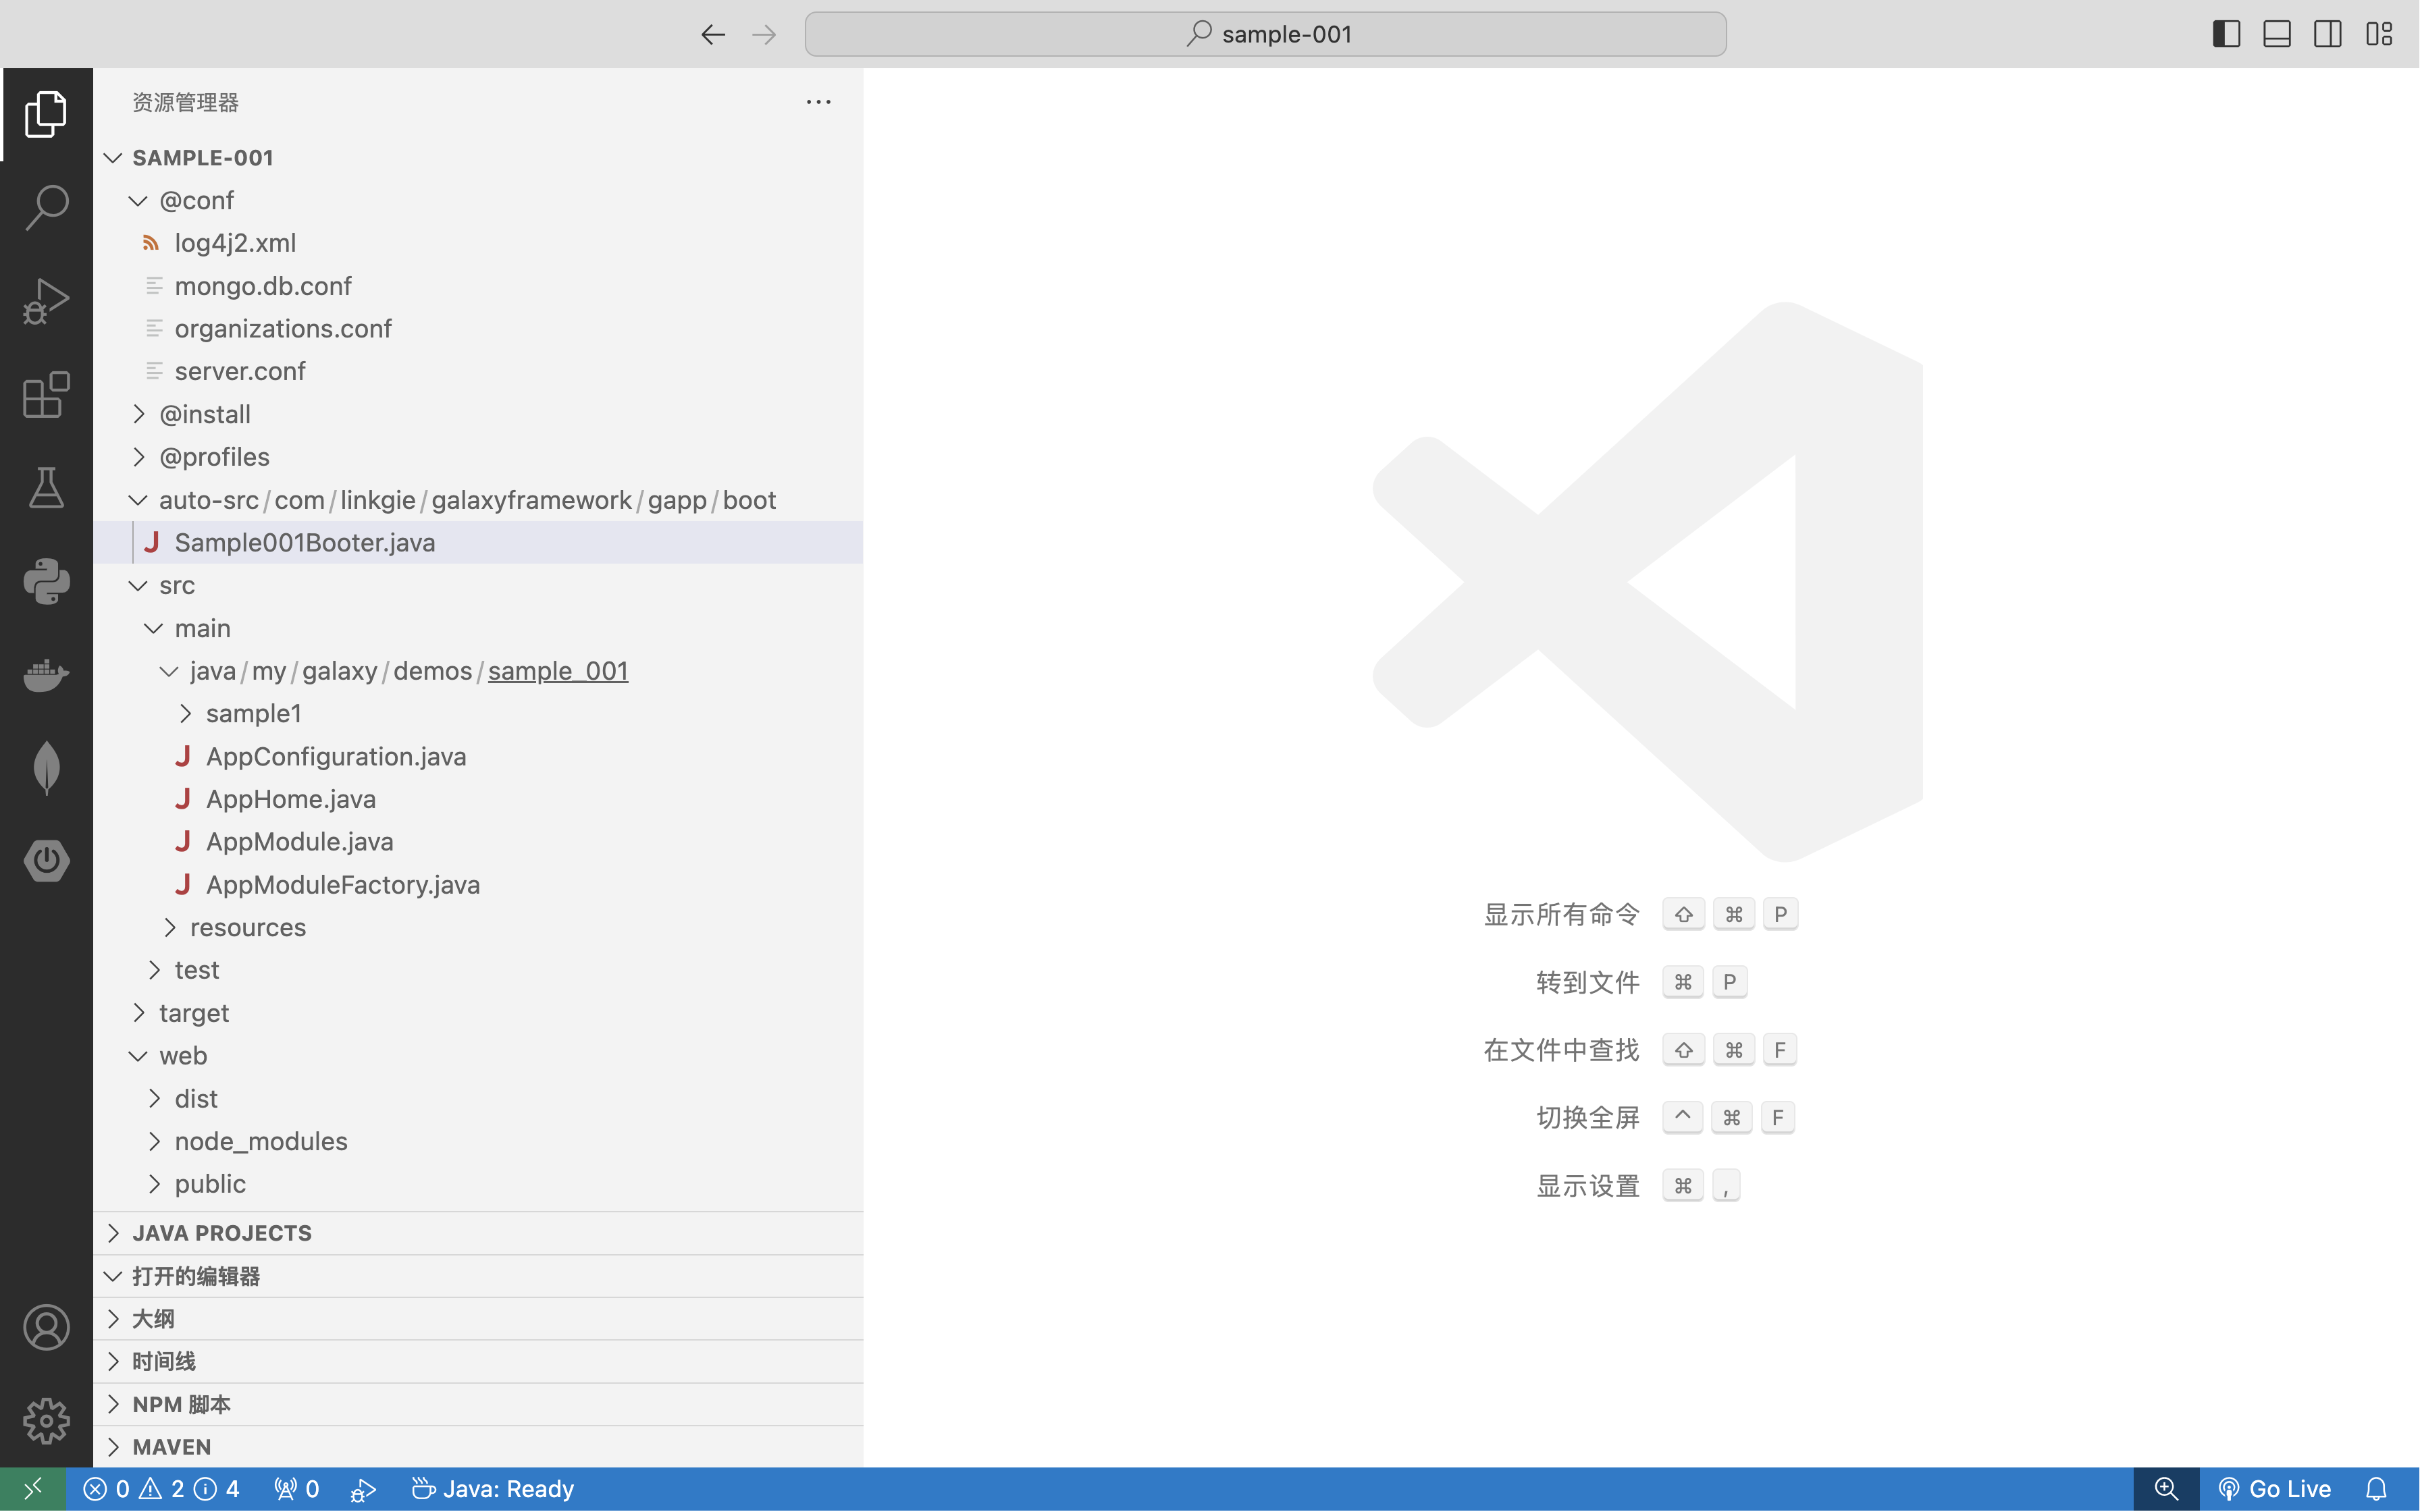Collapse the auto-src folder path
The width and height of the screenshot is (2420, 1512).
pyautogui.click(x=478, y=500)
